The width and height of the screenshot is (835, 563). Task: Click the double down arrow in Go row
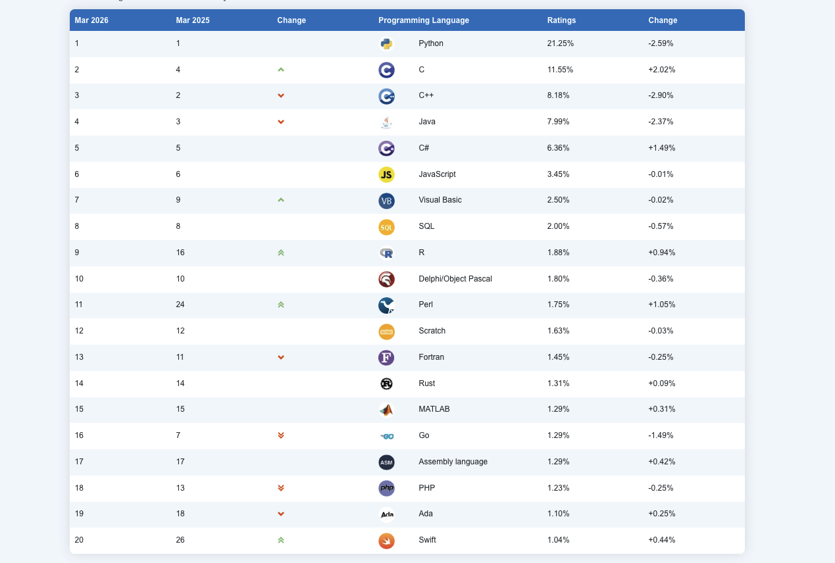(x=281, y=435)
